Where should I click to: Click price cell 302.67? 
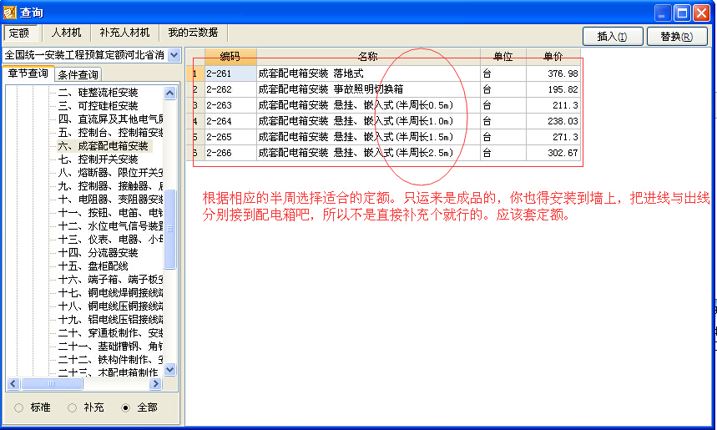pos(553,153)
